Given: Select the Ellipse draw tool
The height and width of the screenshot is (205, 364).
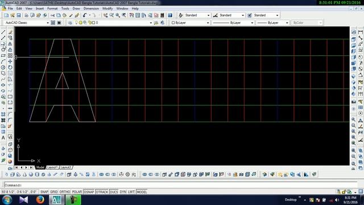Looking at the screenshot, I should [x=3, y=85].
